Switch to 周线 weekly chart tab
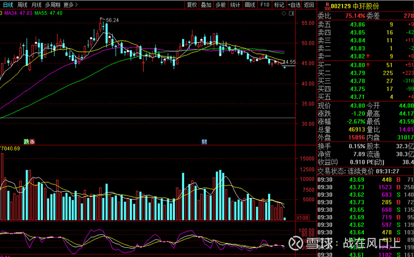 (23, 5)
